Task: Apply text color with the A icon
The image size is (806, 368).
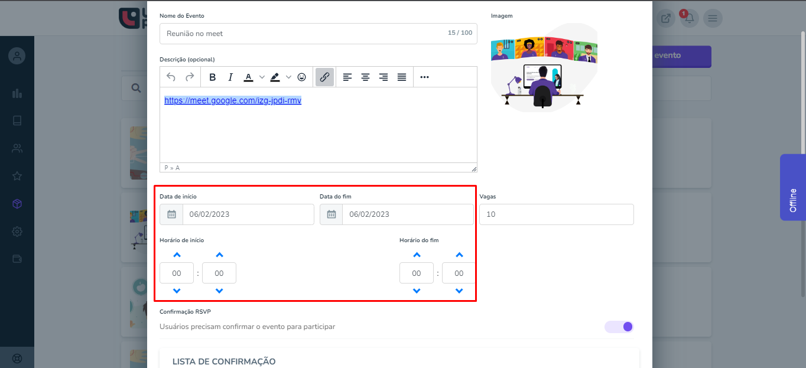Action: 248,77
